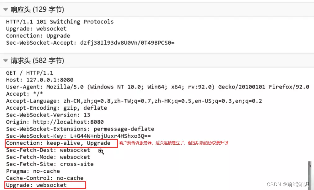The height and width of the screenshot is (190, 314).
Task: Collapse the 请求头 (582 字节) section
Action: (5, 61)
